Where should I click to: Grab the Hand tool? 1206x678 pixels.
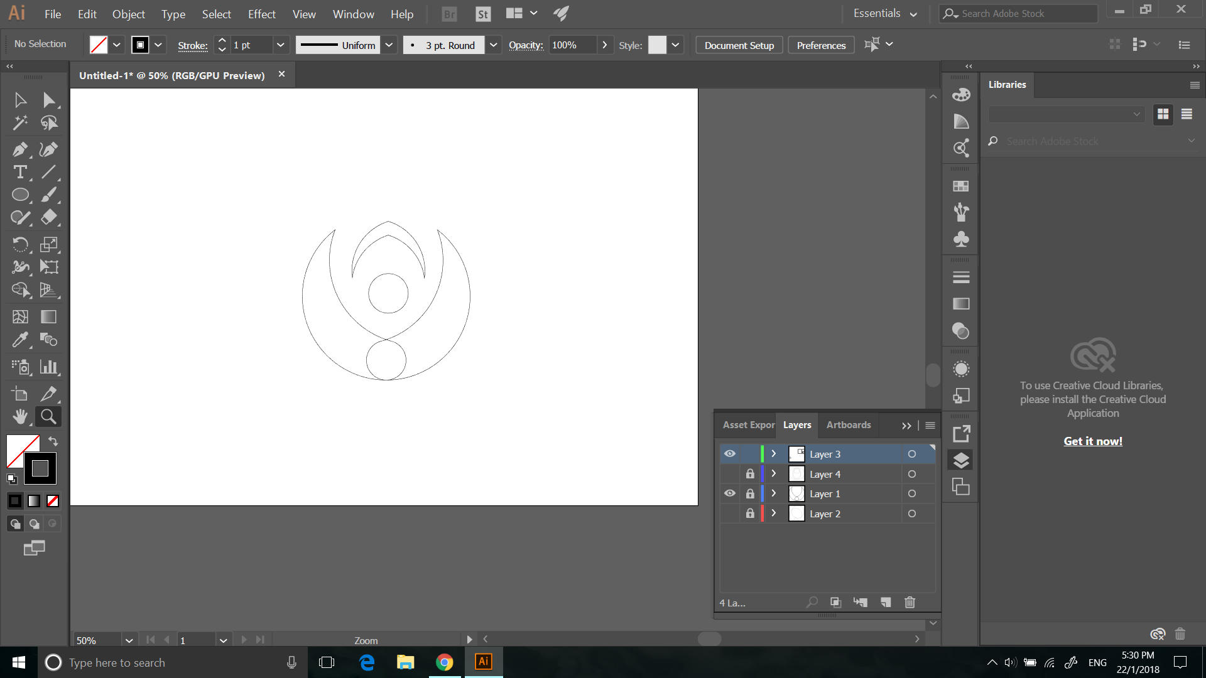(21, 416)
